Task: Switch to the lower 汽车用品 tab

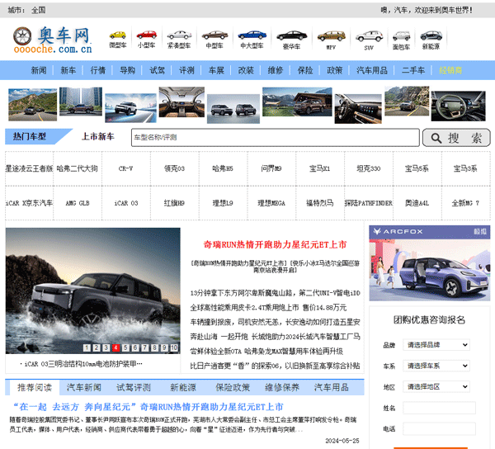Action: pos(332,387)
